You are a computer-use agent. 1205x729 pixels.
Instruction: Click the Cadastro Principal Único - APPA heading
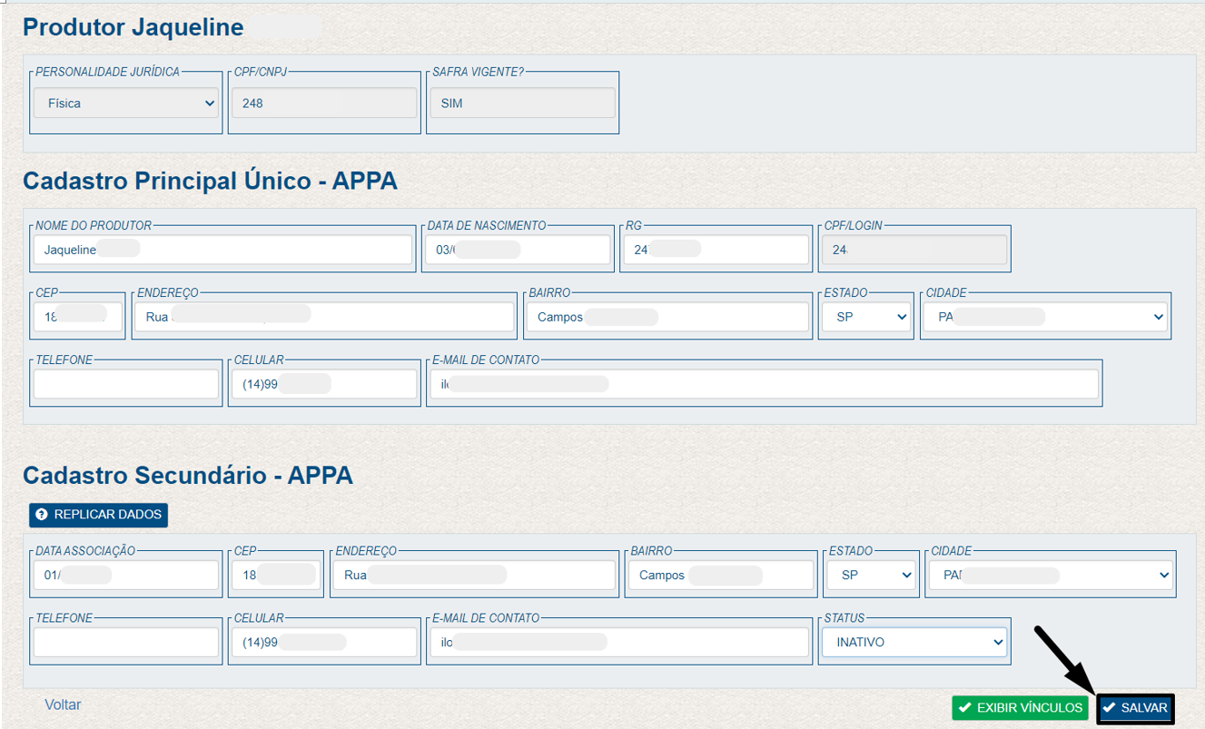pyautogui.click(x=210, y=181)
